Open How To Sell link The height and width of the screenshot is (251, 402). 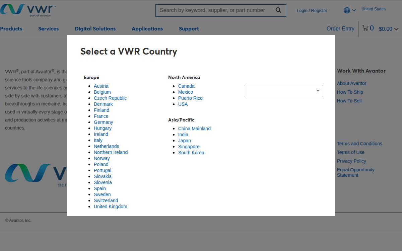click(x=349, y=101)
